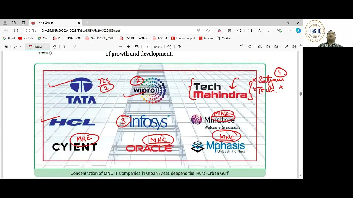Select the Highlight tool
This screenshot has width=353, height=198.
pyautogui.click(x=15, y=47)
